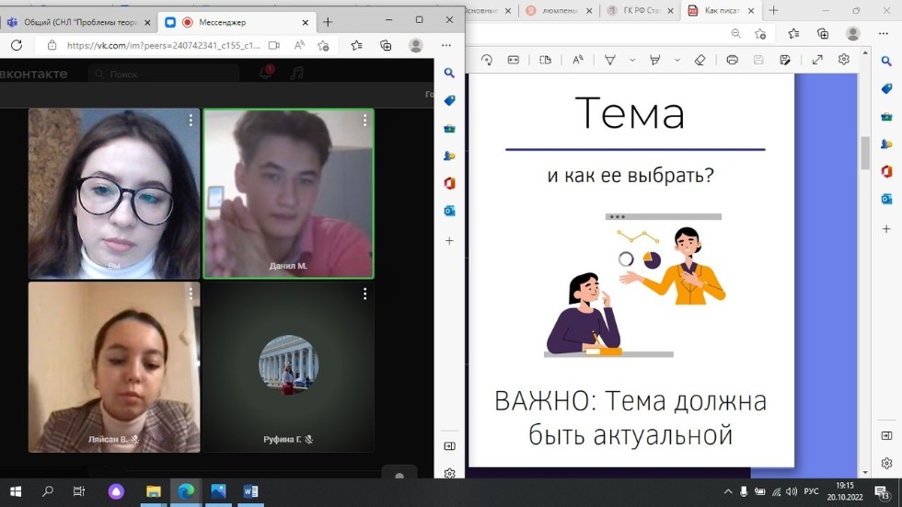902x507 pixels.
Task: Click the Fit to width icon in PDF toolbar
Action: click(514, 60)
